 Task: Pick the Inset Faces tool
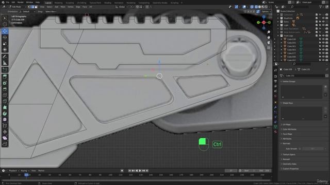pos(5,83)
